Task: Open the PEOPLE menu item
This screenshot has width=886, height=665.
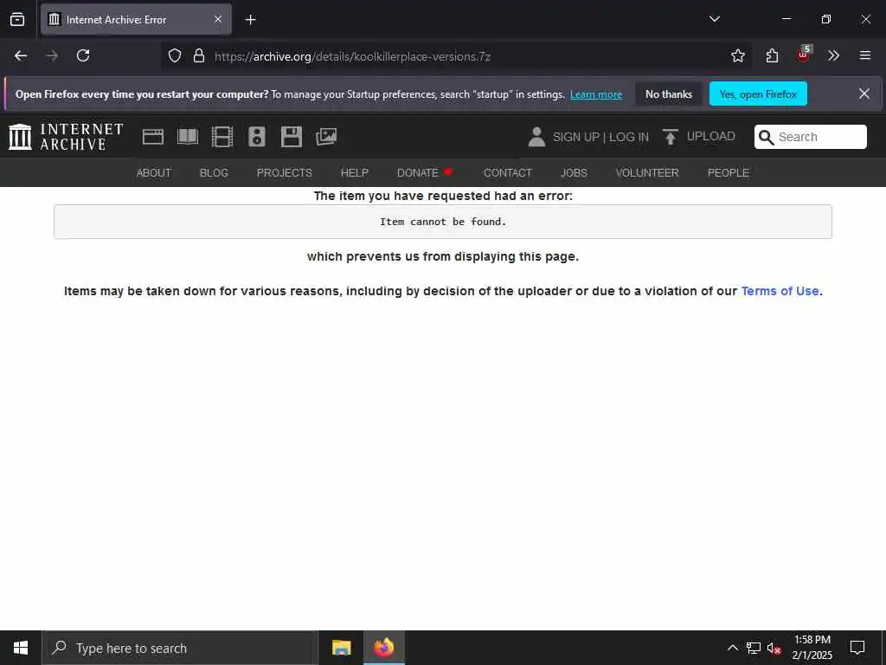Action: (728, 173)
